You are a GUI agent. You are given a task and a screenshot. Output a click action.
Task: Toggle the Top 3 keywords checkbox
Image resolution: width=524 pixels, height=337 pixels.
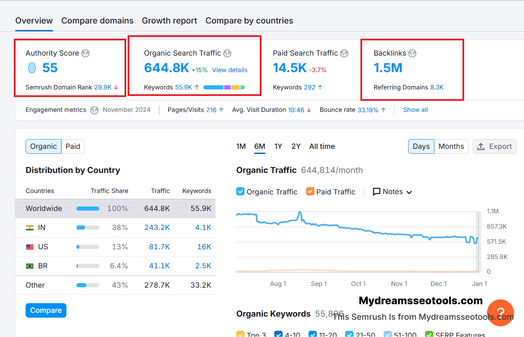coord(240,334)
